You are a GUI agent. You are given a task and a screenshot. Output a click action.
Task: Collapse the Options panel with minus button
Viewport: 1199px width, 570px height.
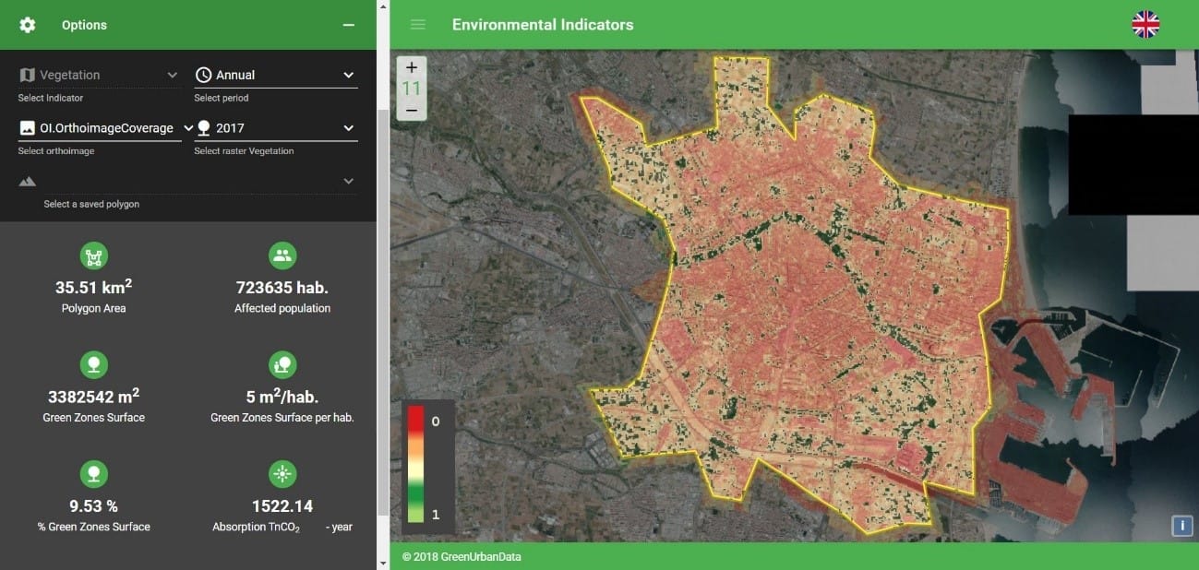349,25
